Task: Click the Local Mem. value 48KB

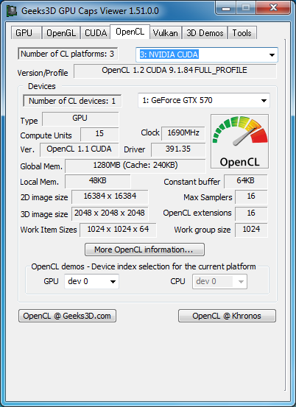Action: [98, 181]
